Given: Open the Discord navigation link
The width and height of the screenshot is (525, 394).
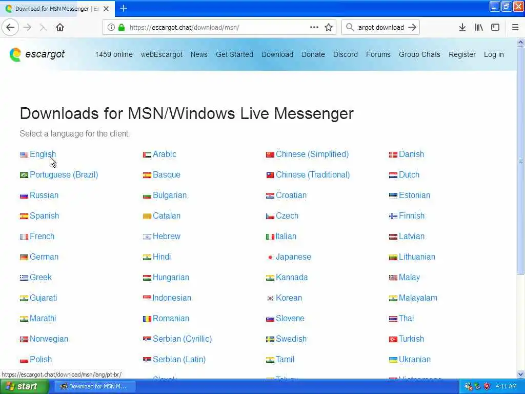Looking at the screenshot, I should click(345, 54).
